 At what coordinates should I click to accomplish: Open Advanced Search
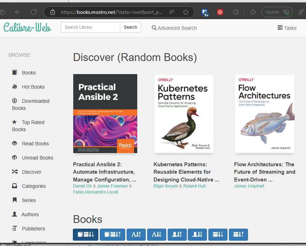click(x=174, y=28)
